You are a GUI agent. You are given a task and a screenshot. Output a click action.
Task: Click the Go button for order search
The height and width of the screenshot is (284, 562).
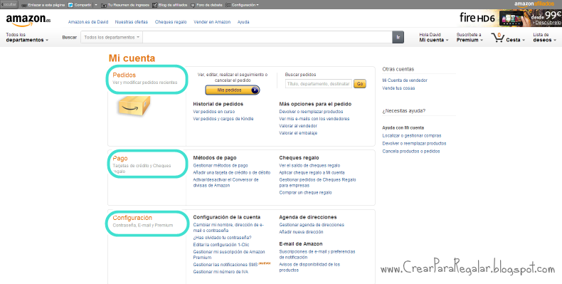[360, 84]
